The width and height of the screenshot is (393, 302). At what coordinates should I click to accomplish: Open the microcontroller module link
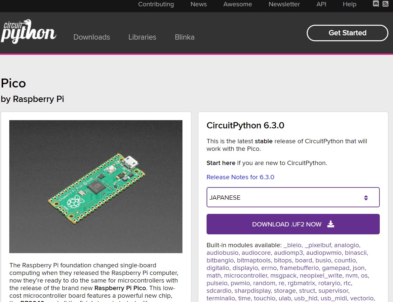click(245, 276)
